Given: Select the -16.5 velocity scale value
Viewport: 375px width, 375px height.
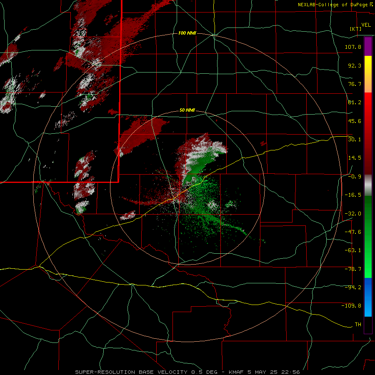Looking at the screenshot, I should point(353,195).
